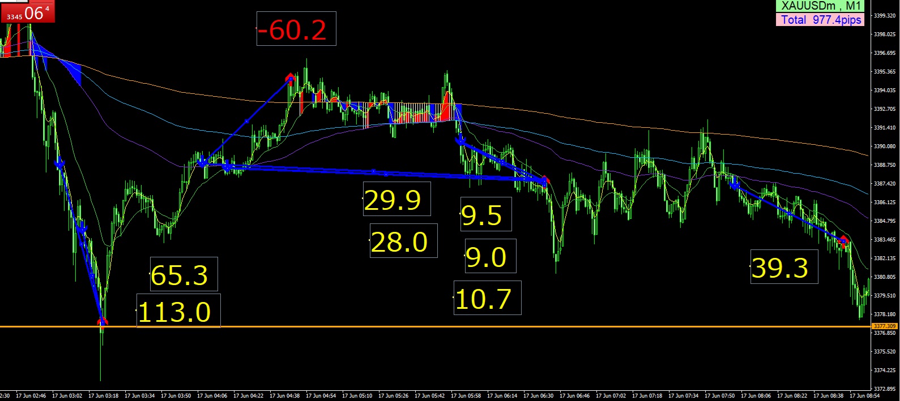Select the 113.0 pips label
The width and height of the screenshot is (900, 401).
click(x=178, y=311)
